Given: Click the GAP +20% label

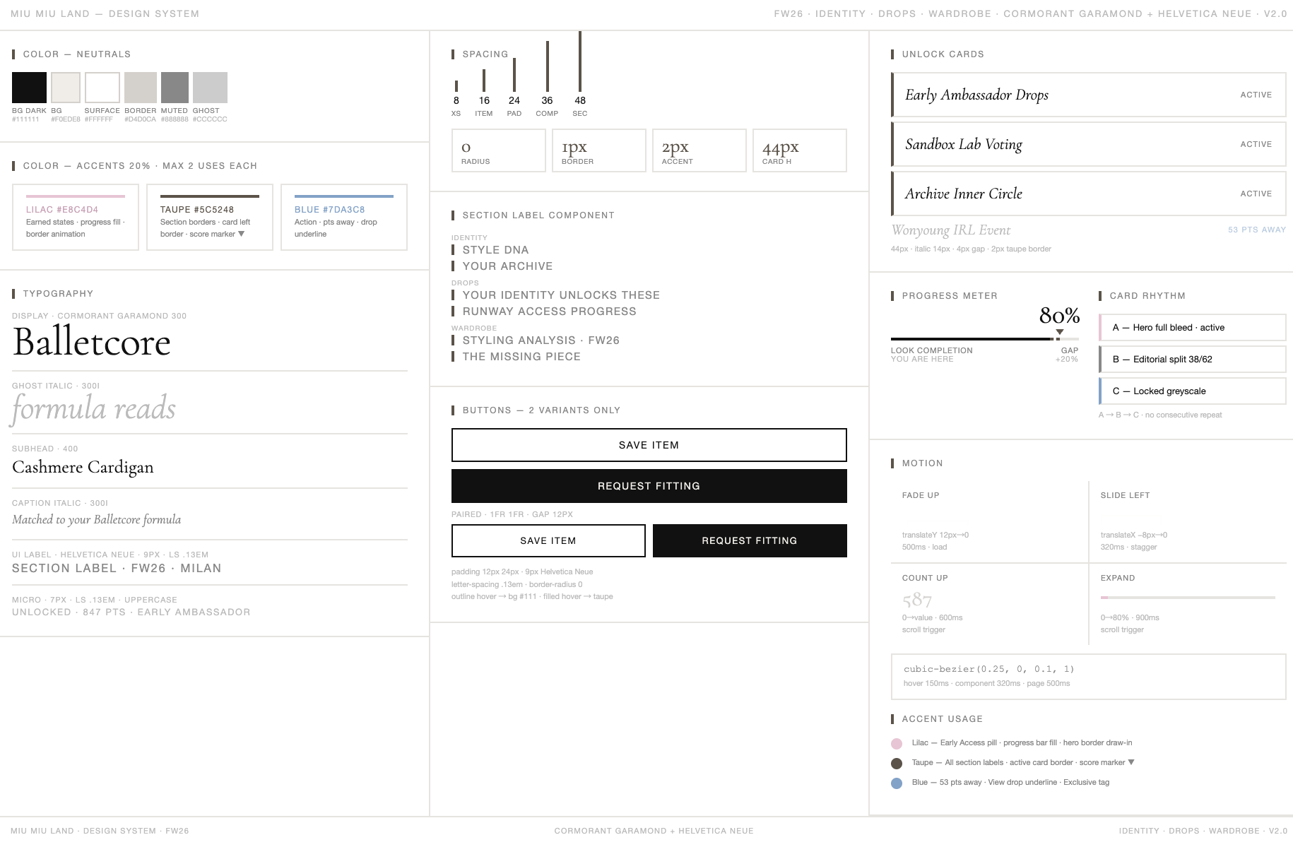Looking at the screenshot, I should tap(1068, 355).
